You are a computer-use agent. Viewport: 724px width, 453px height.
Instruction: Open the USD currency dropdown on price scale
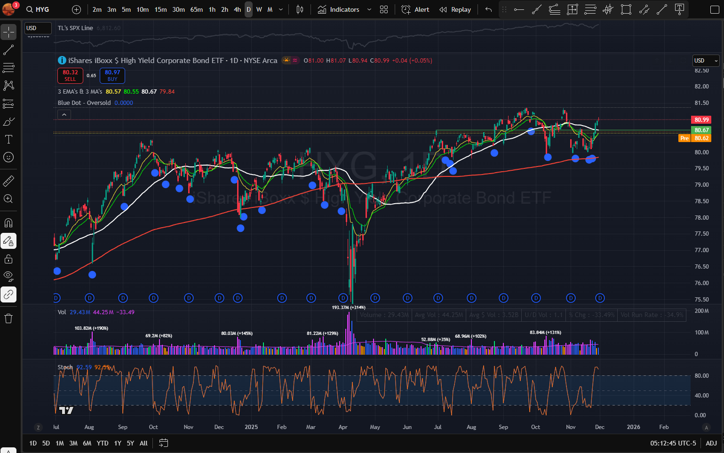[x=706, y=61]
